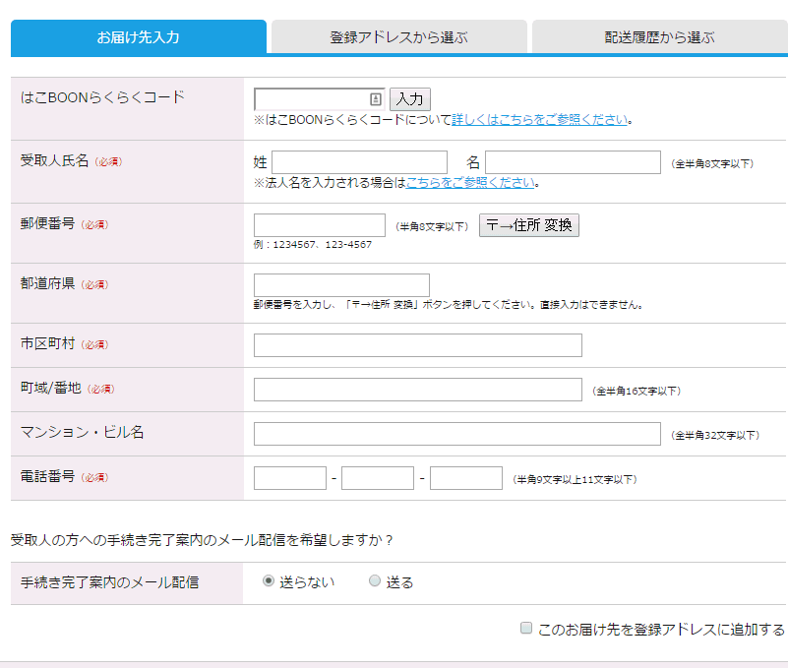Image resolution: width=788 pixels, height=668 pixels.
Task: Select the お届け先入力 tab
Action: (x=138, y=38)
